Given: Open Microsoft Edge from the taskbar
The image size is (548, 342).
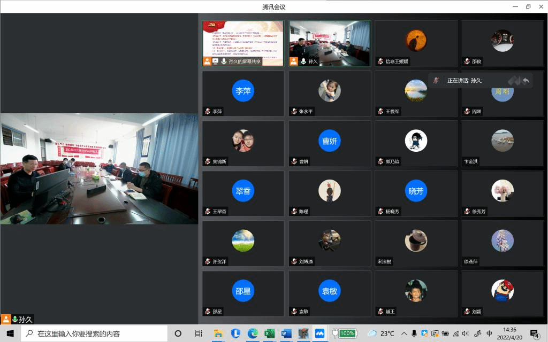Looking at the screenshot, I should click(x=252, y=333).
